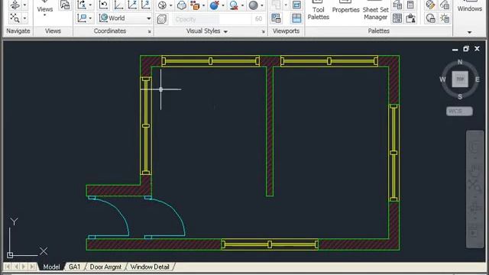Open the Properties palette button

point(345,8)
